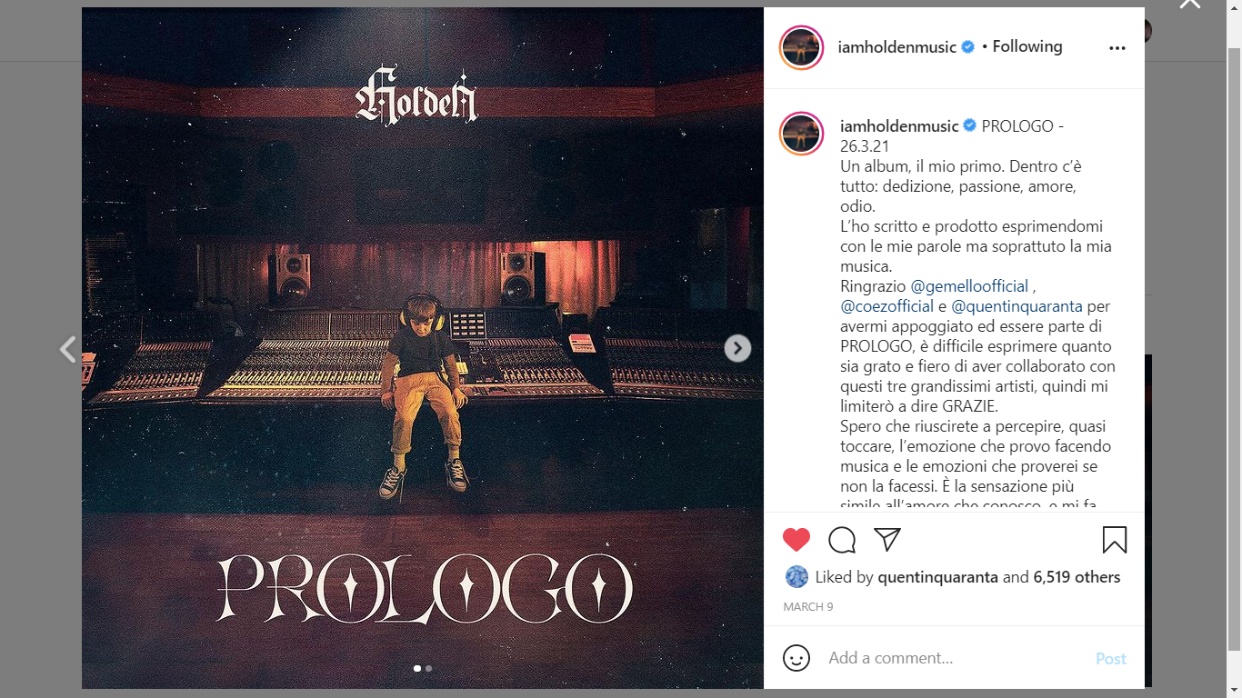Unlike the post via red heart icon

pyautogui.click(x=796, y=540)
